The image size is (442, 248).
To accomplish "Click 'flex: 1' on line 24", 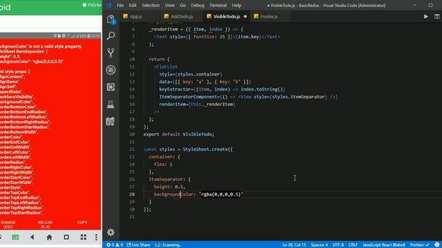I will 163,164.
